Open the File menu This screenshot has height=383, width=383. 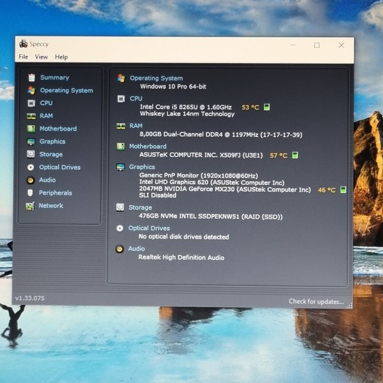24,57
